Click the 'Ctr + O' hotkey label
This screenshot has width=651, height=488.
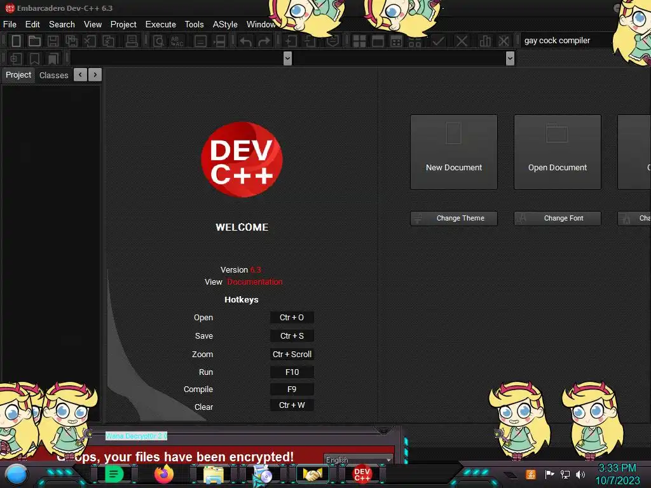292,318
